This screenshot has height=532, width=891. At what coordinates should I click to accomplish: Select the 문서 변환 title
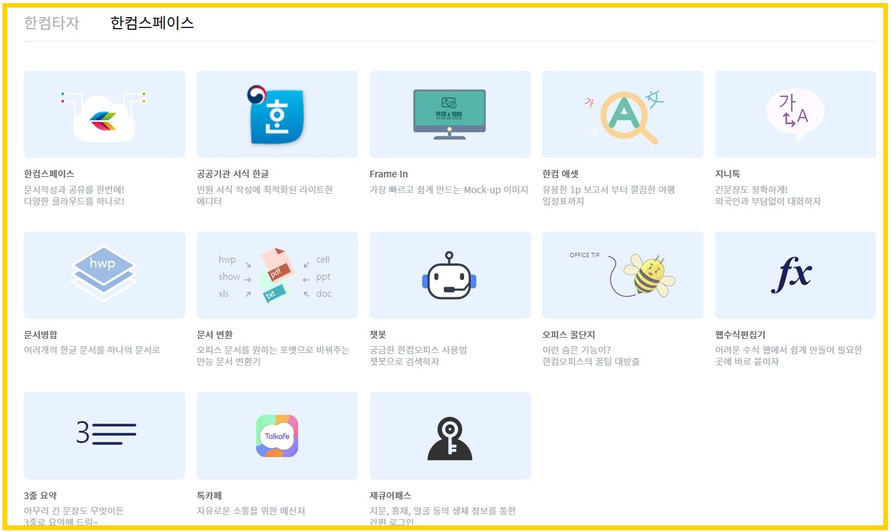coord(214,335)
